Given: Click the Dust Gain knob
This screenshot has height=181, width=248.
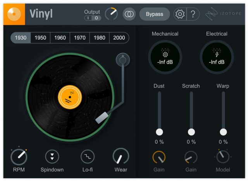Looking at the screenshot, I should pyautogui.click(x=159, y=157).
